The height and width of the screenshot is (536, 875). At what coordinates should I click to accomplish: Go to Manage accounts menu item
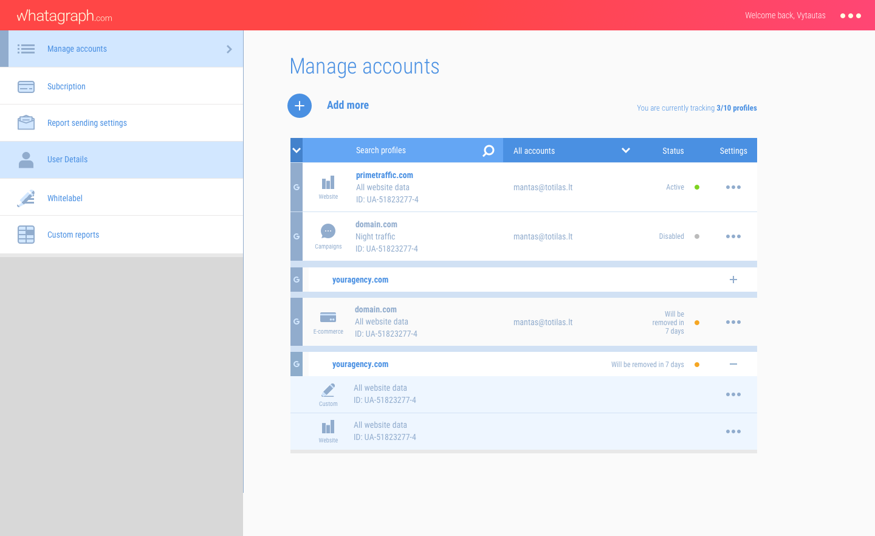(122, 49)
